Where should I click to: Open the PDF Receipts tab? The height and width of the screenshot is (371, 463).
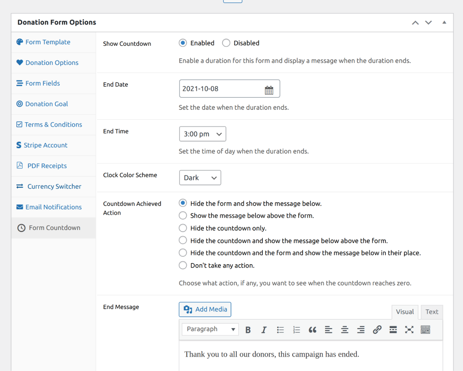(54, 166)
